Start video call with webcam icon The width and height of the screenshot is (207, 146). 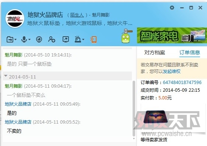tap(39, 39)
